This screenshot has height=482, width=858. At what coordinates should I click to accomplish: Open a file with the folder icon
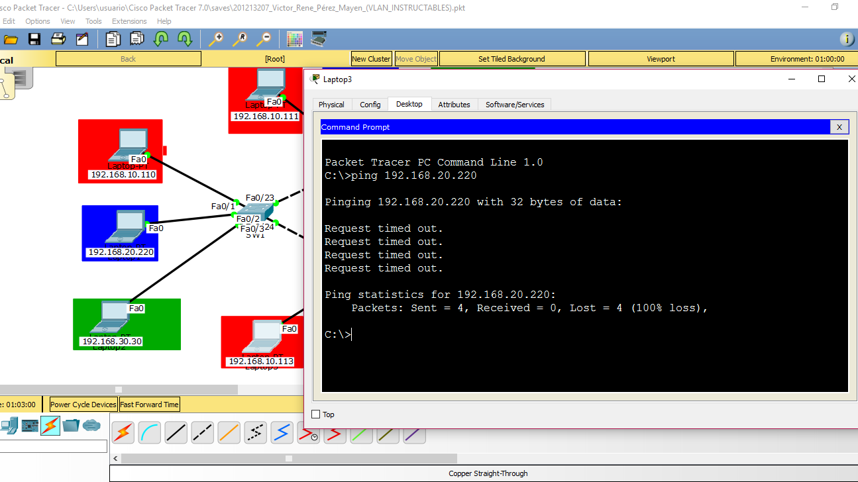click(11, 39)
